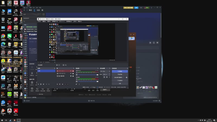Increase transition duration with up stepper

coord(110,74)
